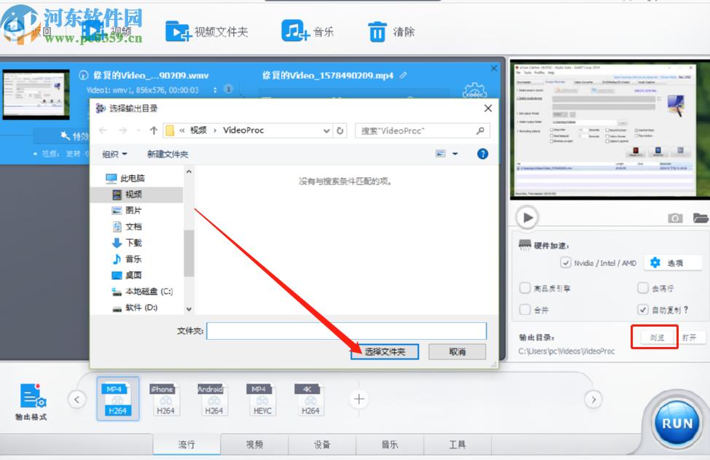Open codec options gear
Screen dimensions: 710x460
[474, 90]
